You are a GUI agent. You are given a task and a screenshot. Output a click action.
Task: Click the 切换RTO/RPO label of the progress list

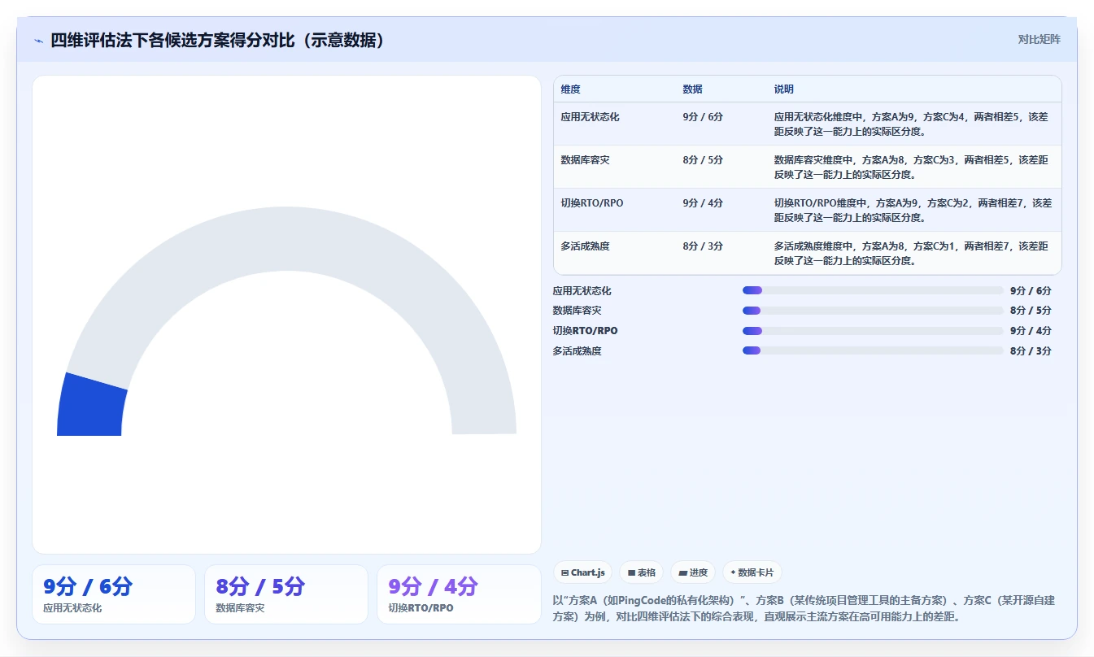(x=585, y=331)
